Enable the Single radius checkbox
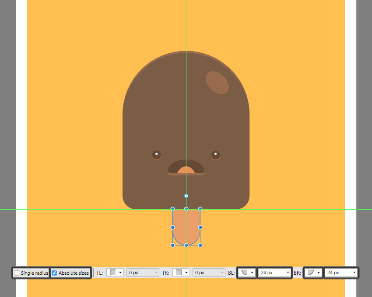Viewport: 372px width, 297px height. [x=17, y=273]
